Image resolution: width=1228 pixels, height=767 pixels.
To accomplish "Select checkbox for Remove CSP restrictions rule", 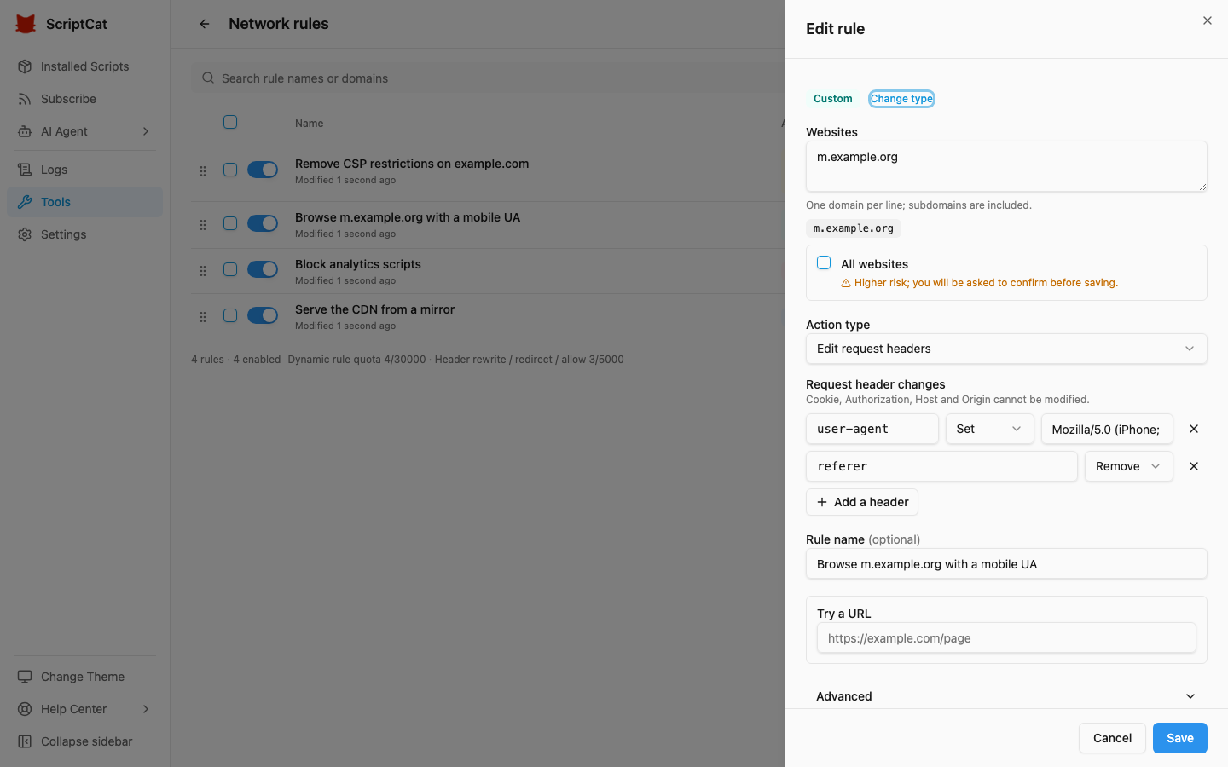I will [230, 170].
